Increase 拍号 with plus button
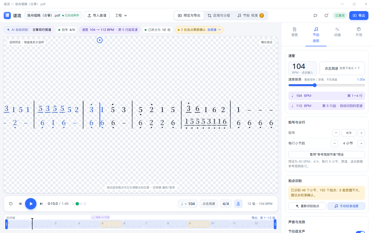 pyautogui.click(x=361, y=133)
